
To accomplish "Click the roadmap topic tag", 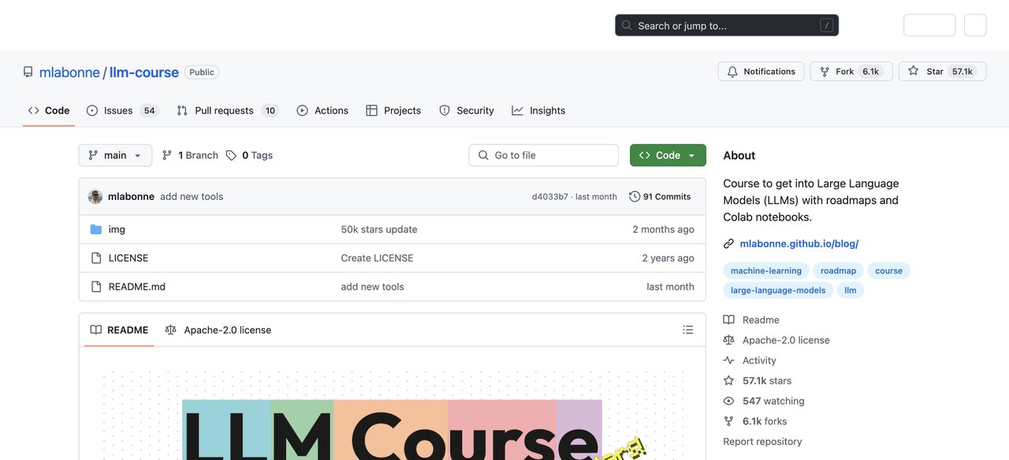I will tap(838, 270).
